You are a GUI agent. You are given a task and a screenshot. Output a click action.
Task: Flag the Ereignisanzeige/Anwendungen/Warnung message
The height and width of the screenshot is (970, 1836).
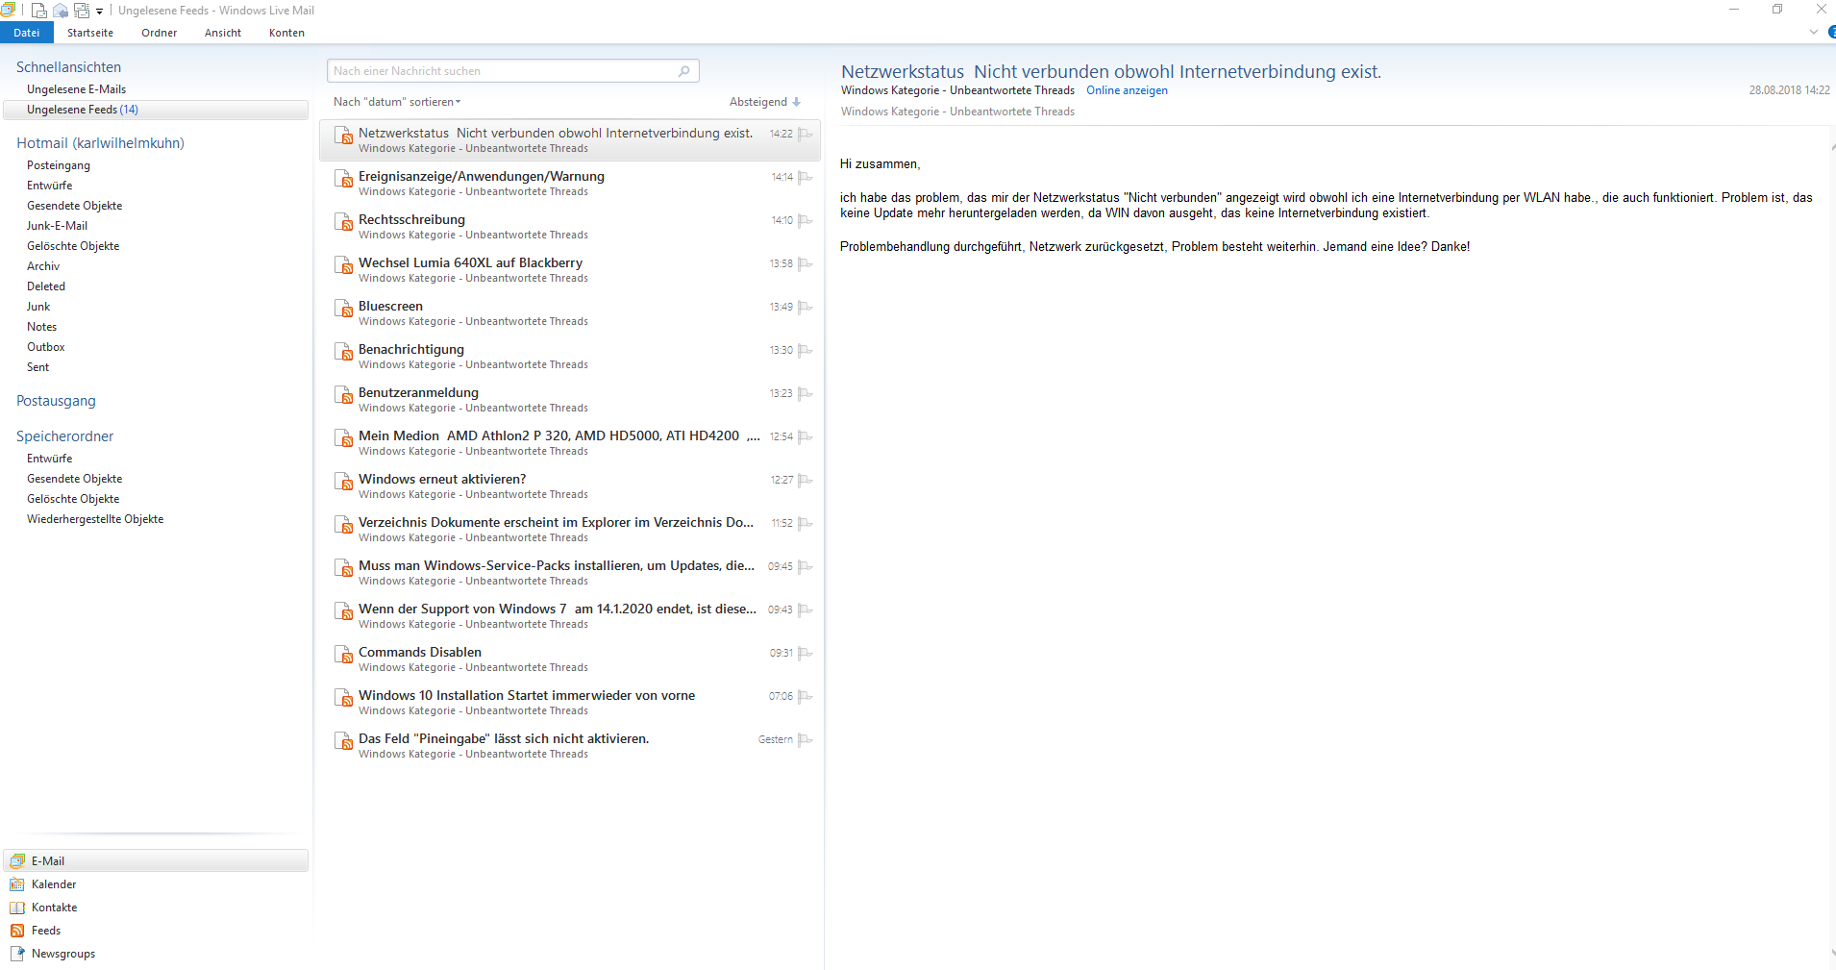pos(806,177)
